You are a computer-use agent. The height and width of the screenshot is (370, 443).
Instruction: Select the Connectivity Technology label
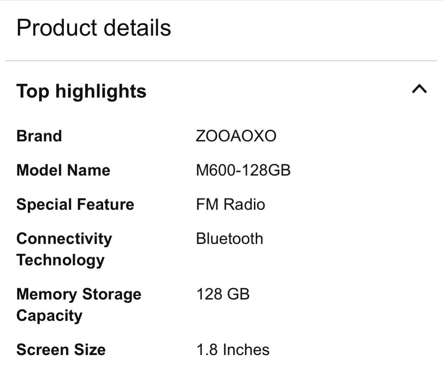(x=64, y=249)
